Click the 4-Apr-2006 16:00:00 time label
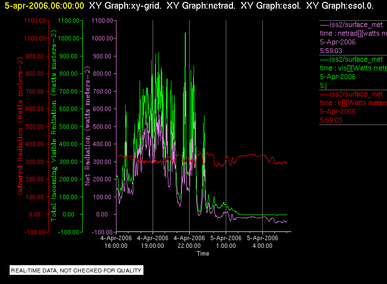The image size is (387, 284). click(x=116, y=242)
